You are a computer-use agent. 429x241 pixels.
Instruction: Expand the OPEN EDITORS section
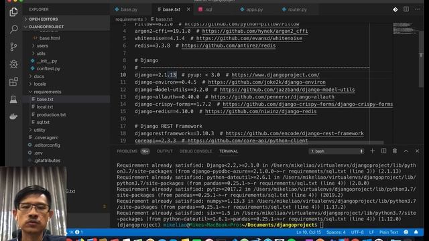coord(66,19)
